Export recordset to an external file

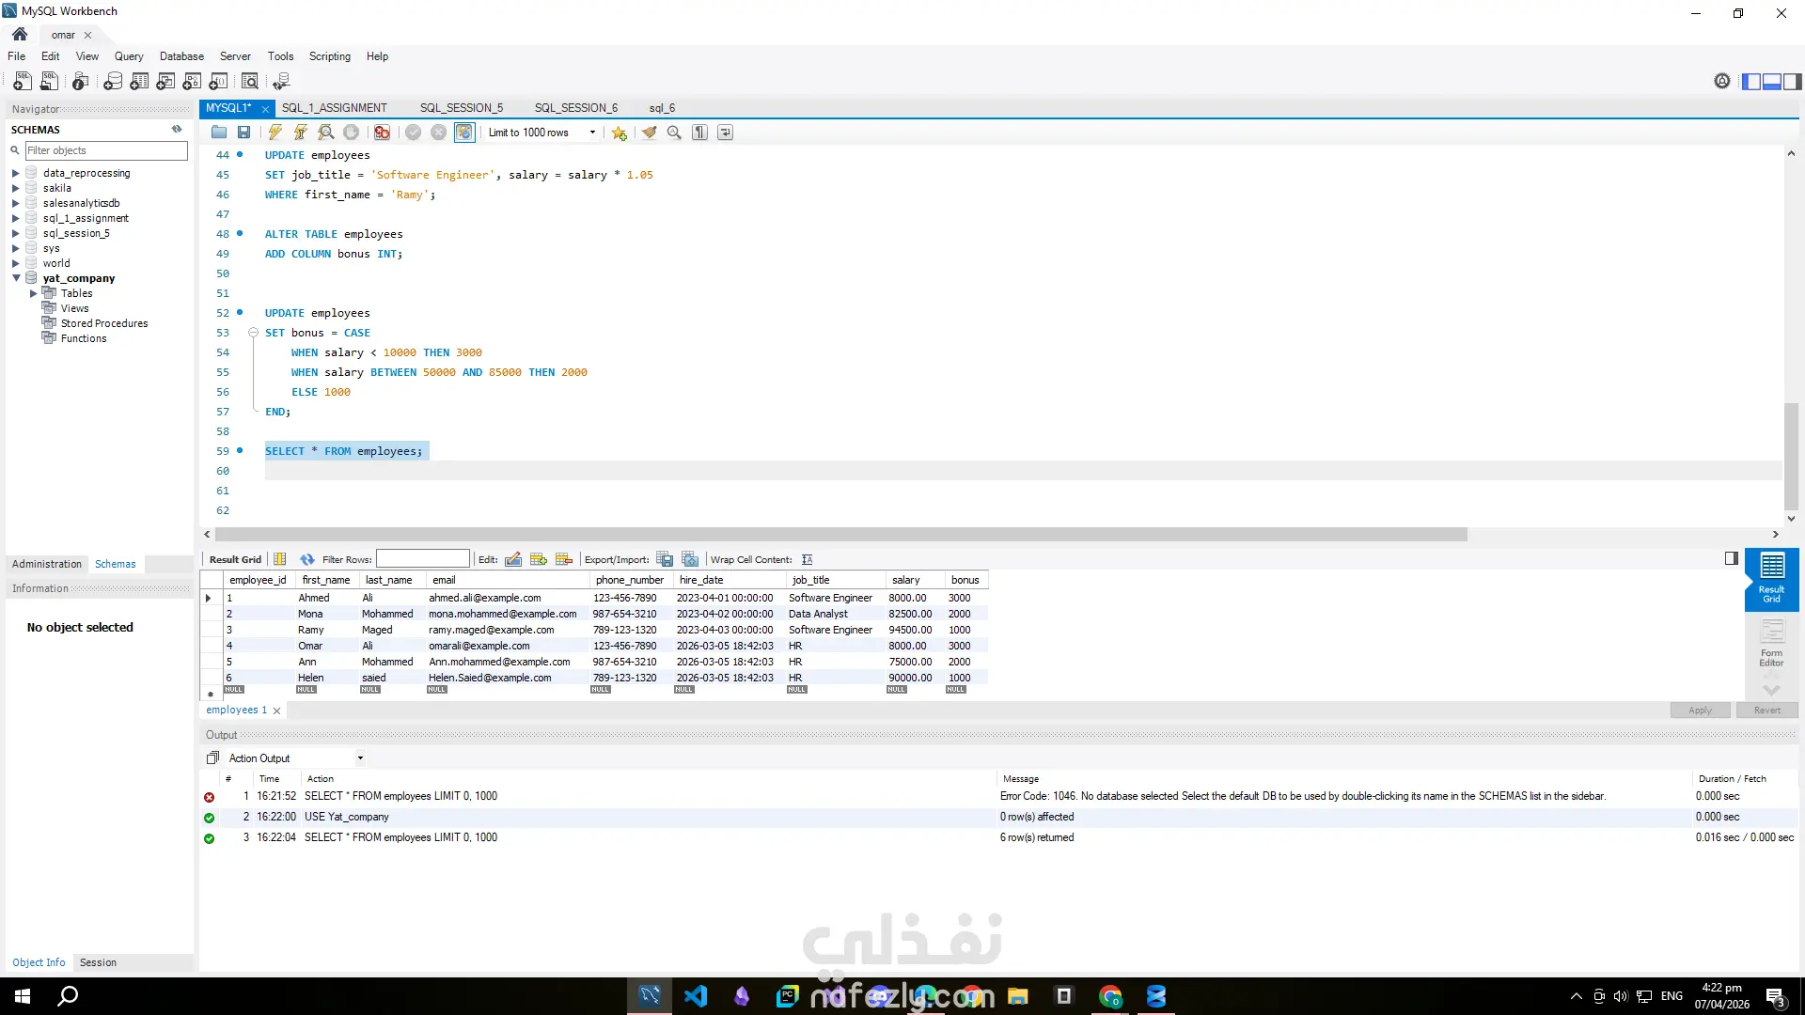(665, 559)
